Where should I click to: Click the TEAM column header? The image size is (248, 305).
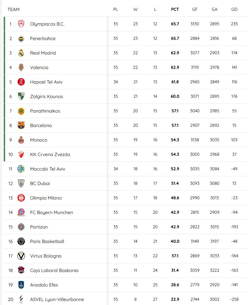[13, 9]
